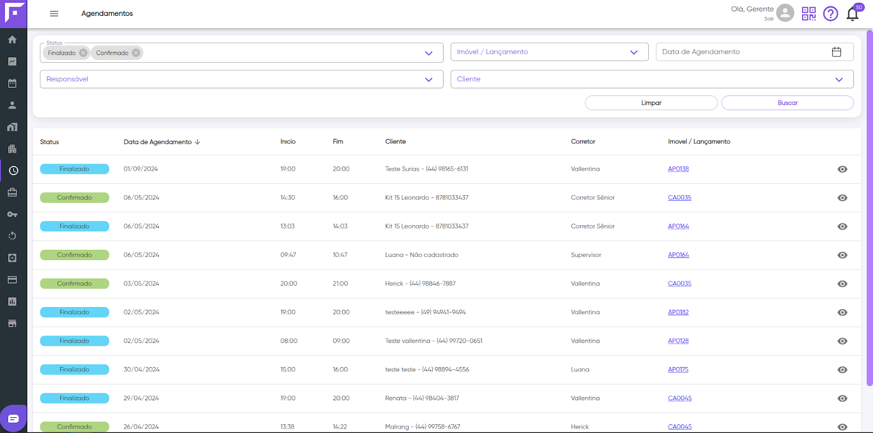Open property link AP0182
The image size is (873, 433).
point(678,312)
